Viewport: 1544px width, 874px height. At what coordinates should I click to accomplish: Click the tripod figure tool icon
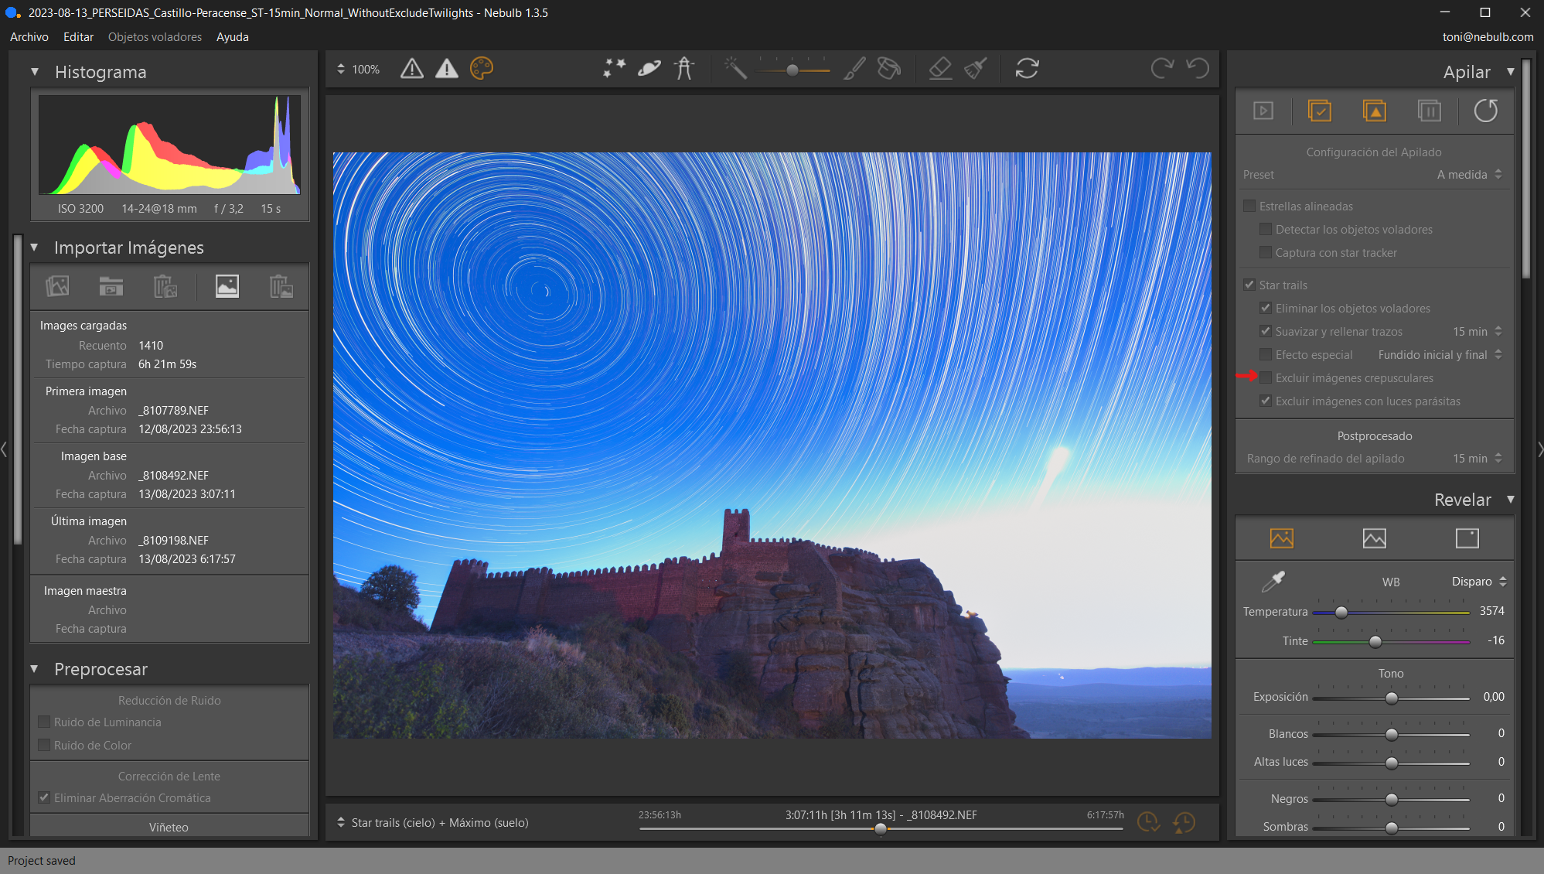click(684, 69)
